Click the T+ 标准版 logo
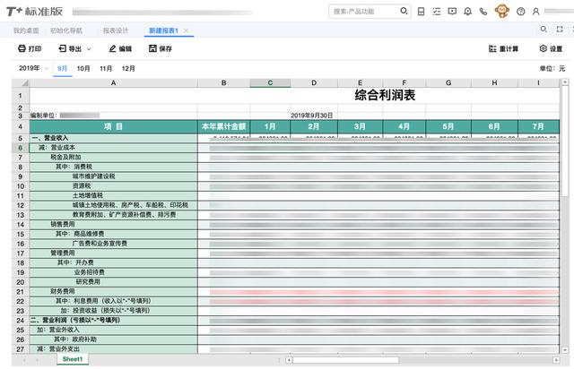This screenshot has height=369, width=574. tap(34, 12)
